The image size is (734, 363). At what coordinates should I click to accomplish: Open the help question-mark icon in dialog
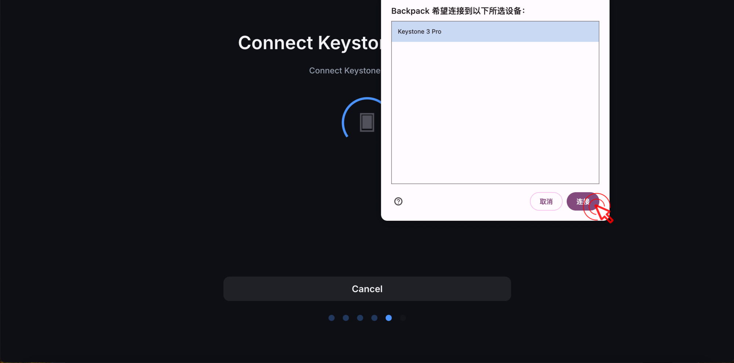tap(398, 201)
